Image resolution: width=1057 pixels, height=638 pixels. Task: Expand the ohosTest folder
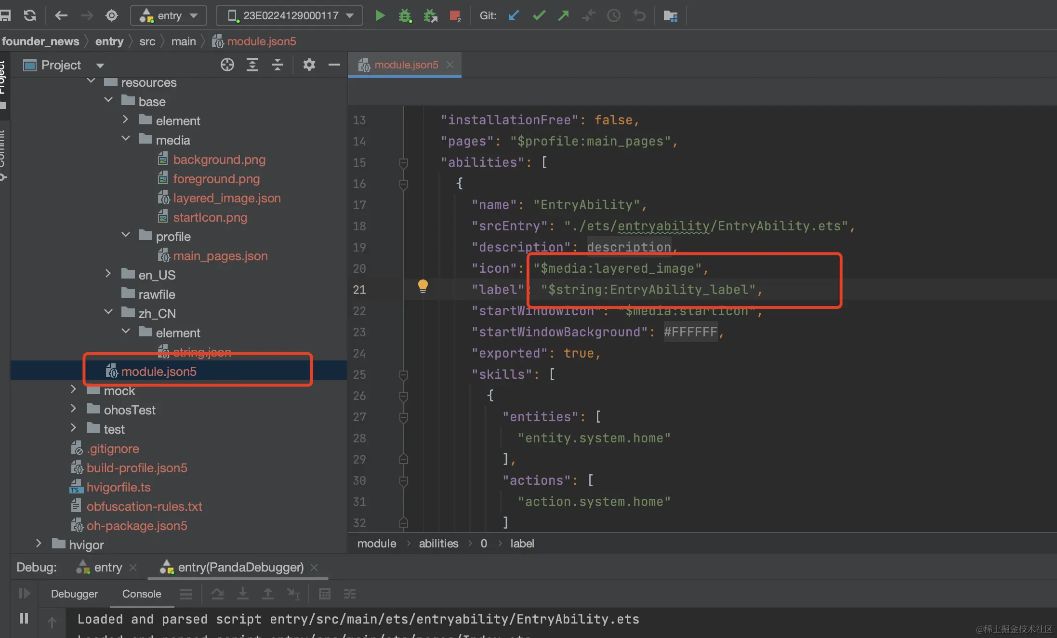[73, 409]
